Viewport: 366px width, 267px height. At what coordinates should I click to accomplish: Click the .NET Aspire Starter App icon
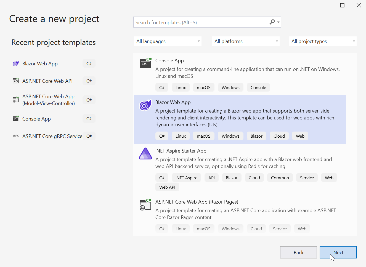point(145,154)
